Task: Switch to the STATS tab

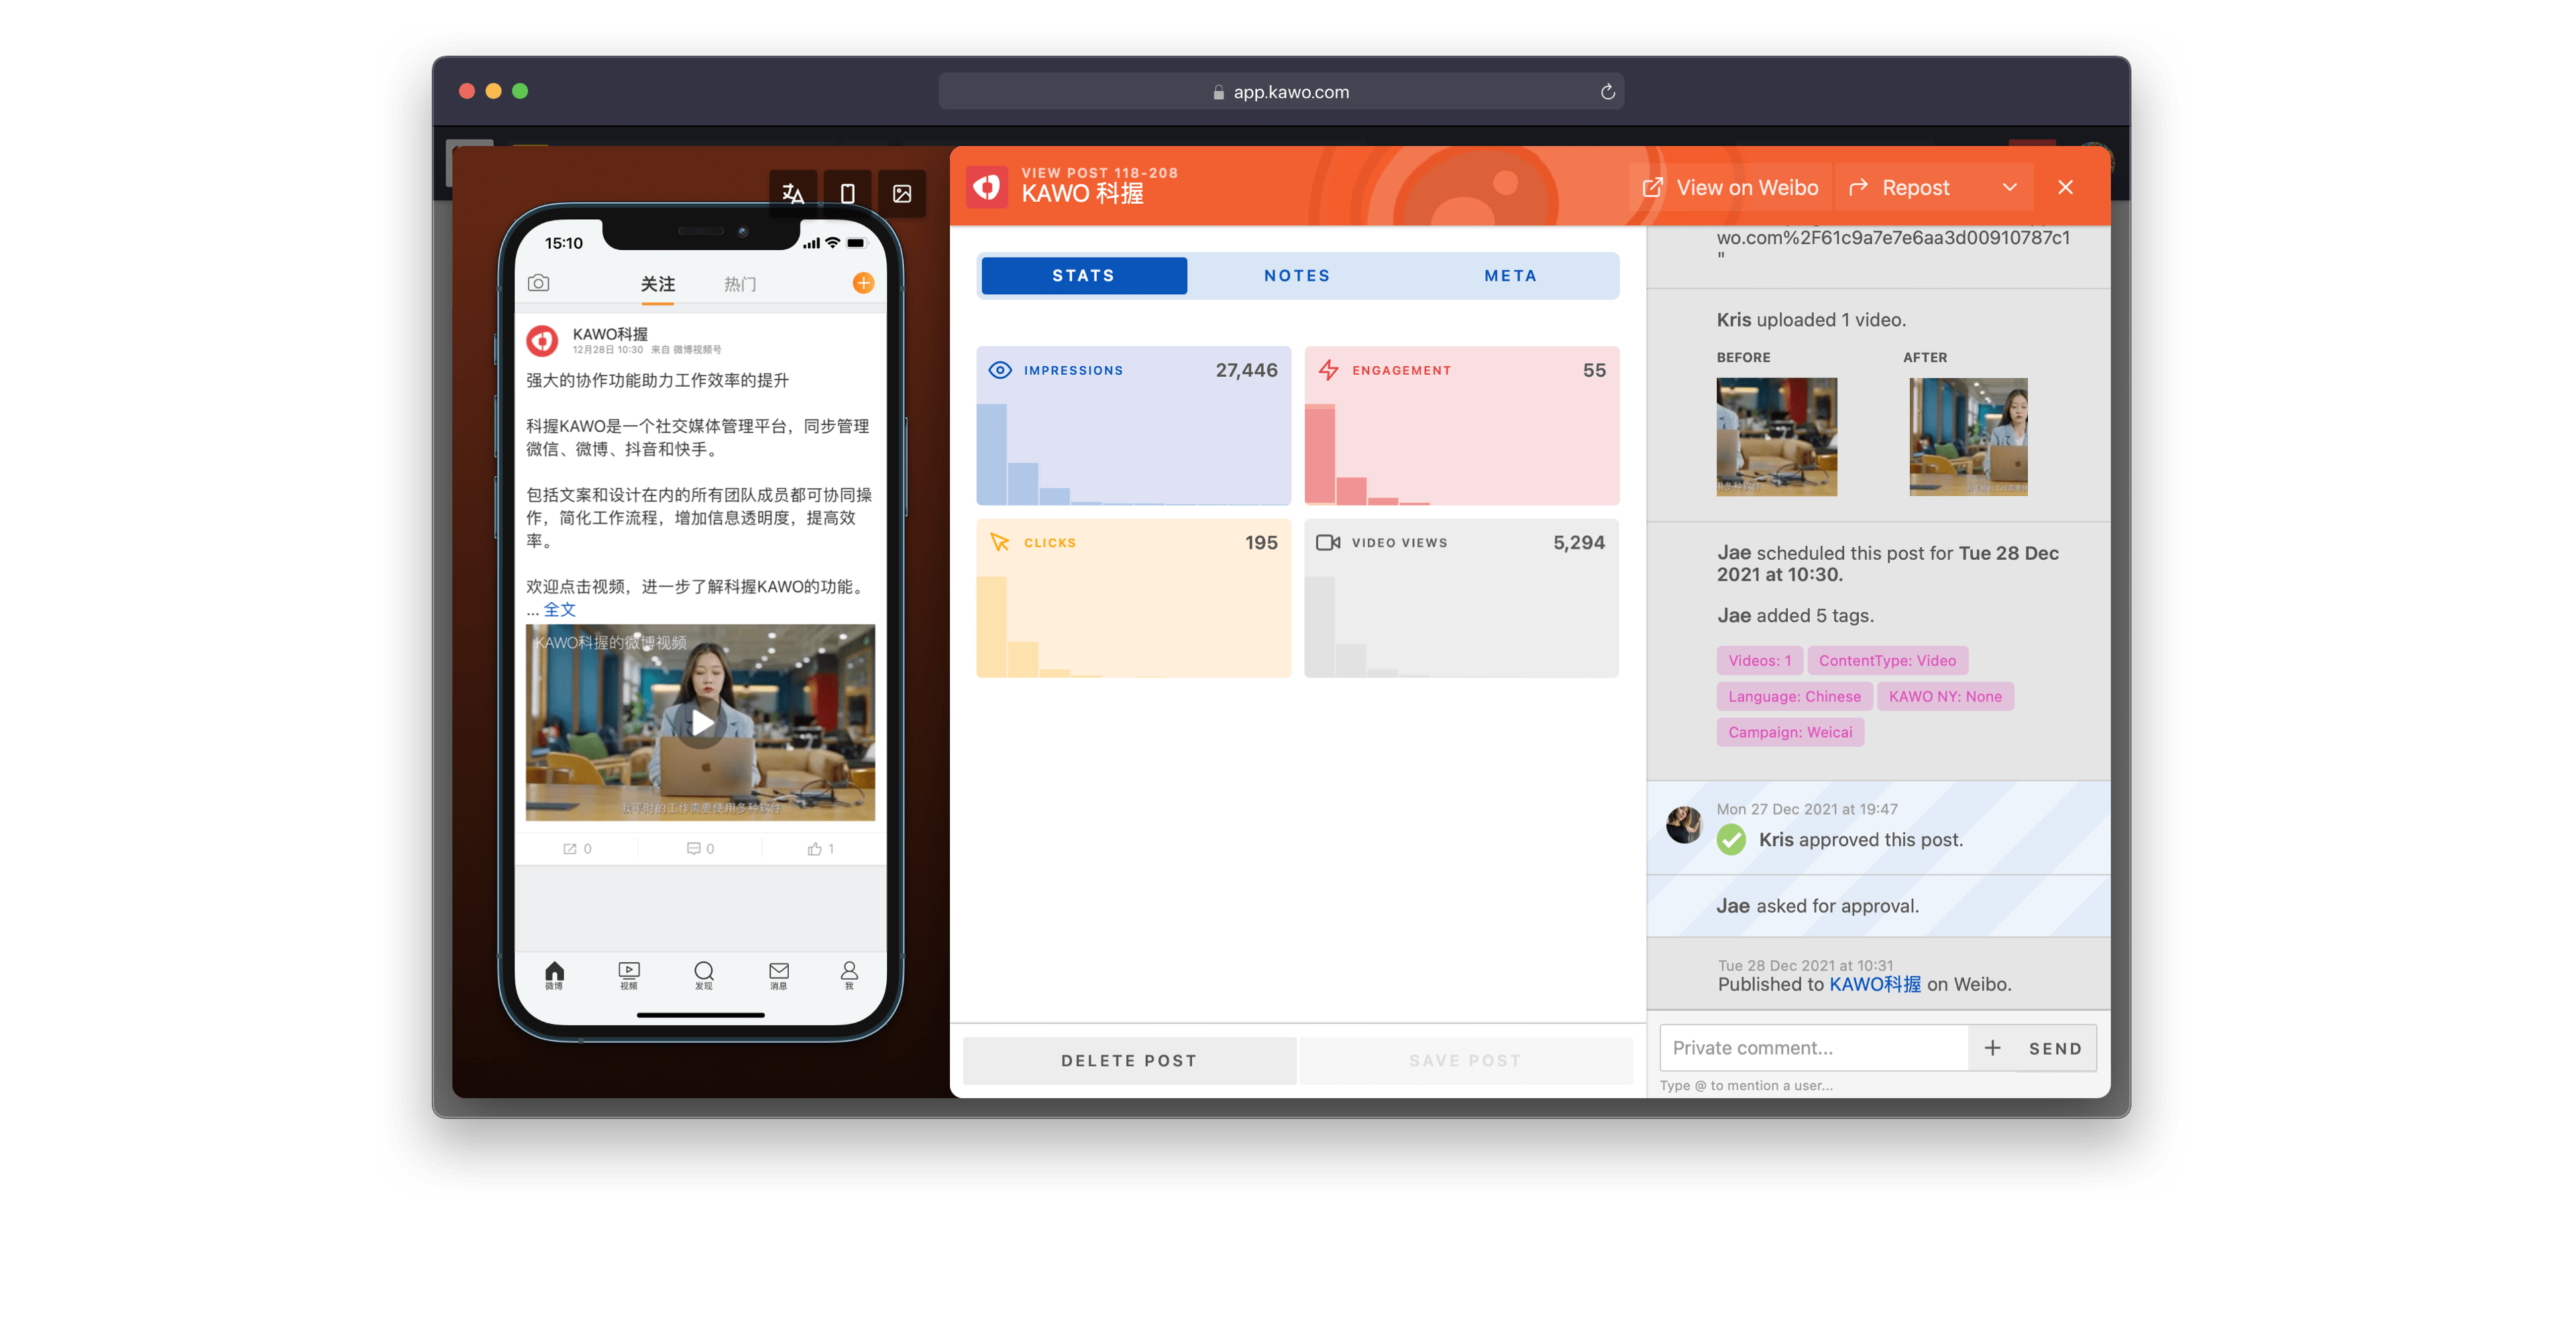Action: 1084,276
